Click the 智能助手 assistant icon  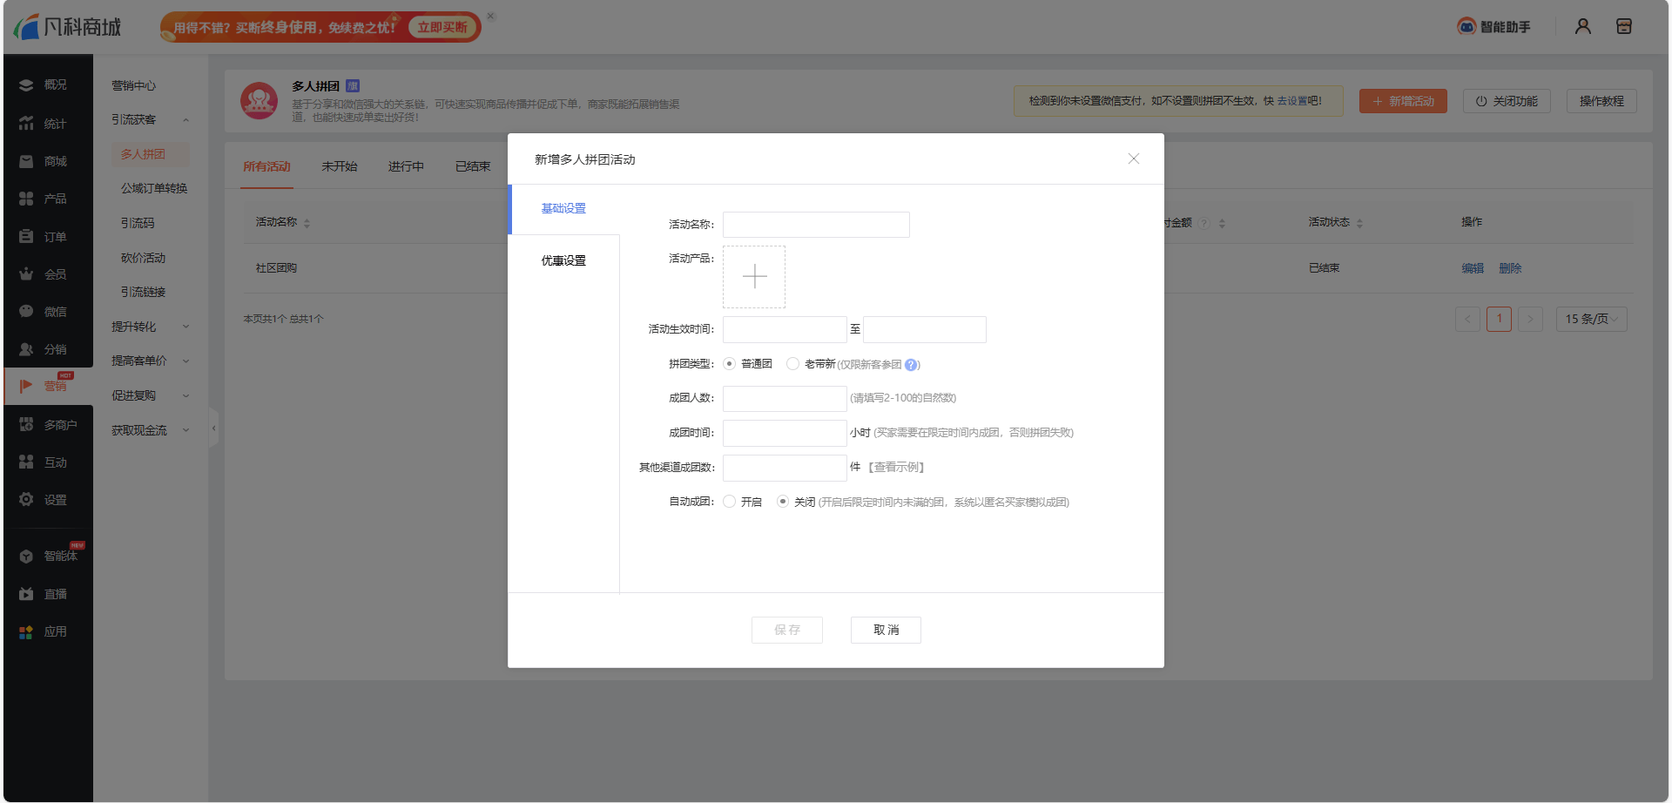[1466, 27]
